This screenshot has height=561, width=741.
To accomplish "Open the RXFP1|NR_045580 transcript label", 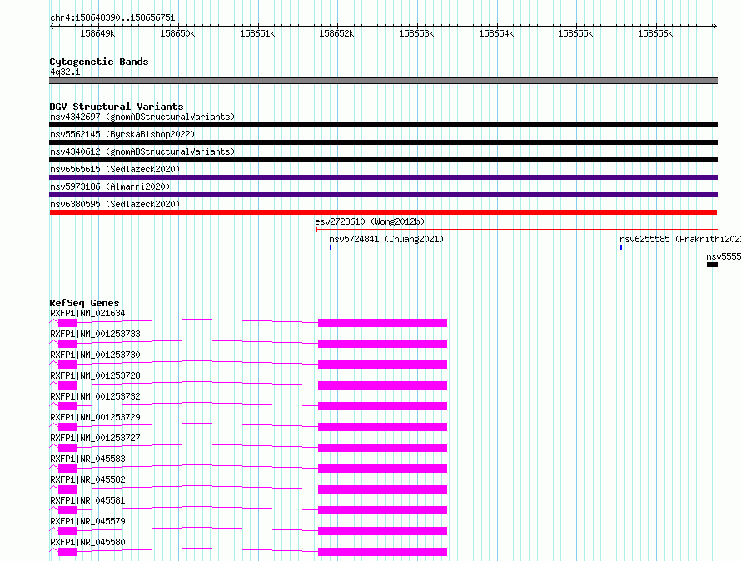I will coord(87,542).
